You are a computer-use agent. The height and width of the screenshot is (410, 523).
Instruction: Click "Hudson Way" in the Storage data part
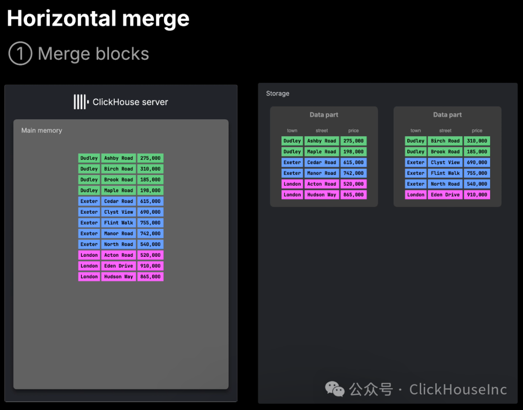coord(322,195)
